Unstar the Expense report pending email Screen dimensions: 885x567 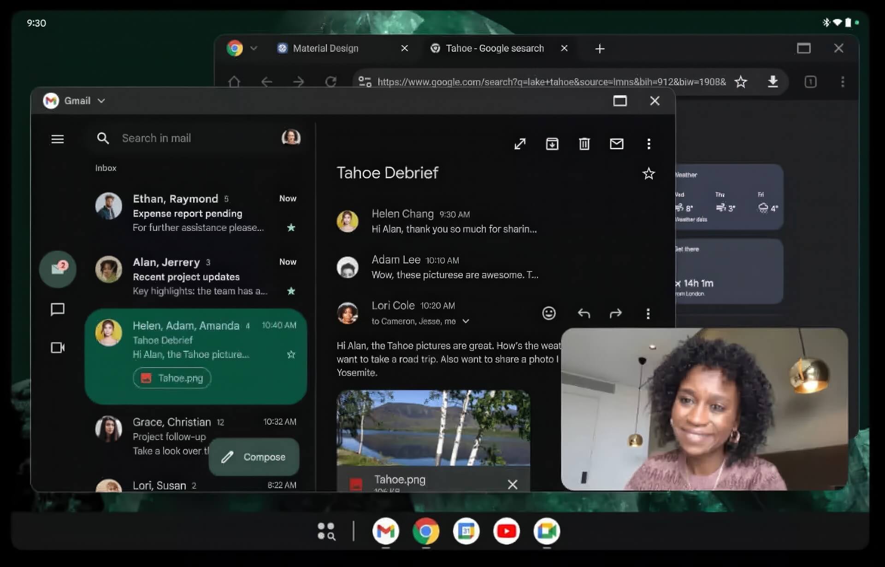tap(291, 228)
